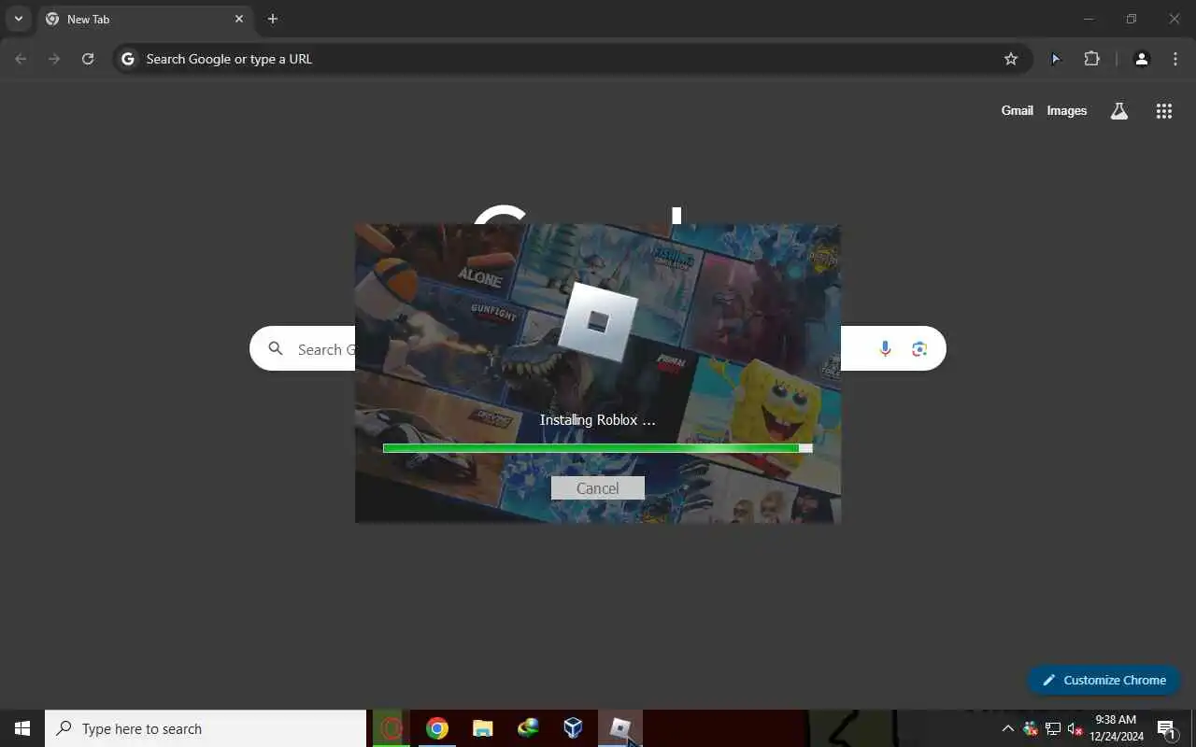Minimize the Chrome window
Viewport: 1196px width, 747px height.
pos(1089,19)
